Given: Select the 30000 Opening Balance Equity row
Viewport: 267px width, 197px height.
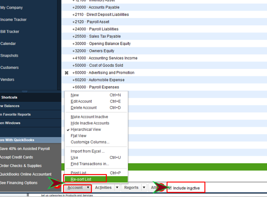Looking at the screenshot, I should tap(164, 44).
